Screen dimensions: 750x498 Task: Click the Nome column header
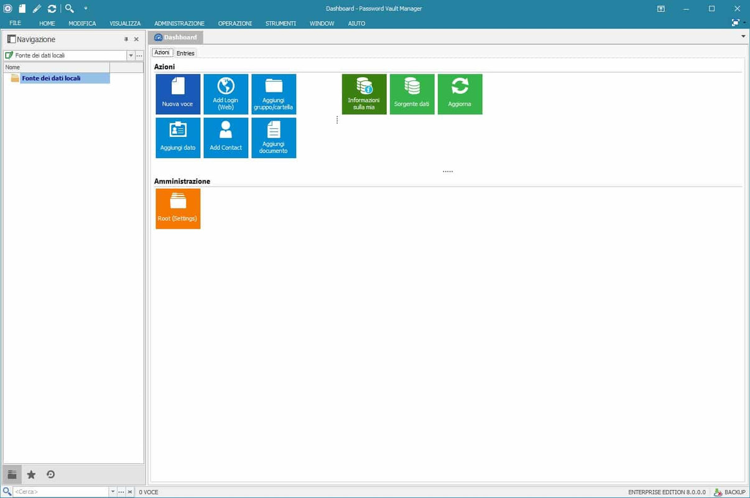pyautogui.click(x=57, y=67)
